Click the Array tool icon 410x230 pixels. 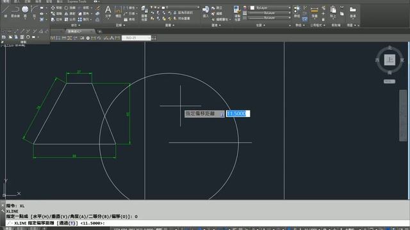80,19
